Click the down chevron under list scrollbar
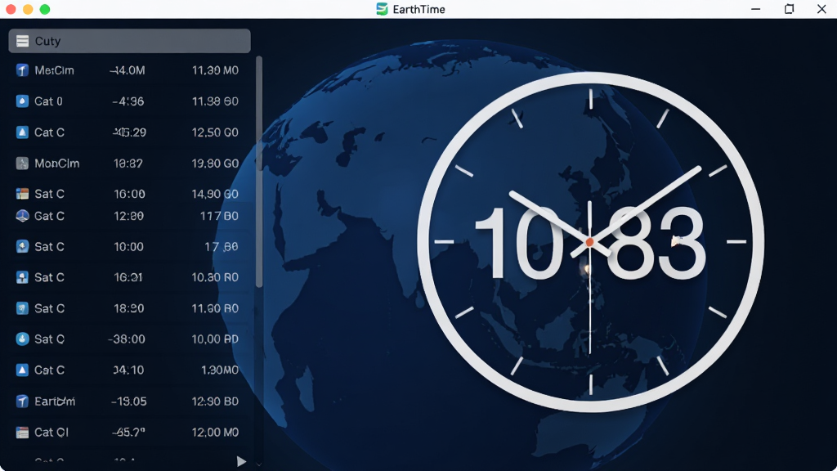 [x=259, y=464]
